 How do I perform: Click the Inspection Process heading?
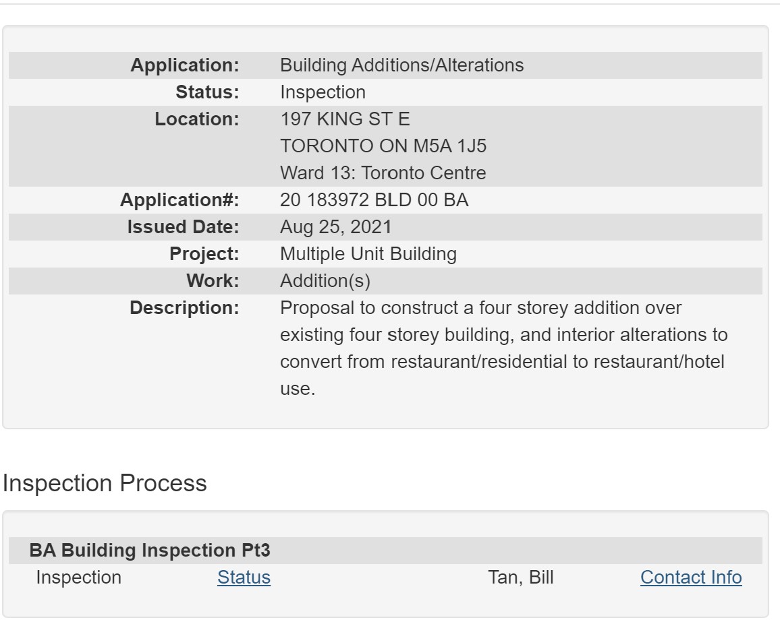[105, 483]
